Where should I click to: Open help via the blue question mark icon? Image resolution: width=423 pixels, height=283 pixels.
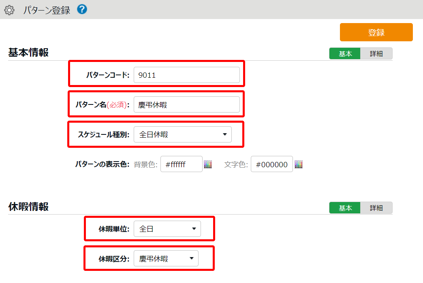pos(82,9)
